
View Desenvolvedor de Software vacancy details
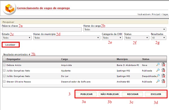(x=158, y=81)
